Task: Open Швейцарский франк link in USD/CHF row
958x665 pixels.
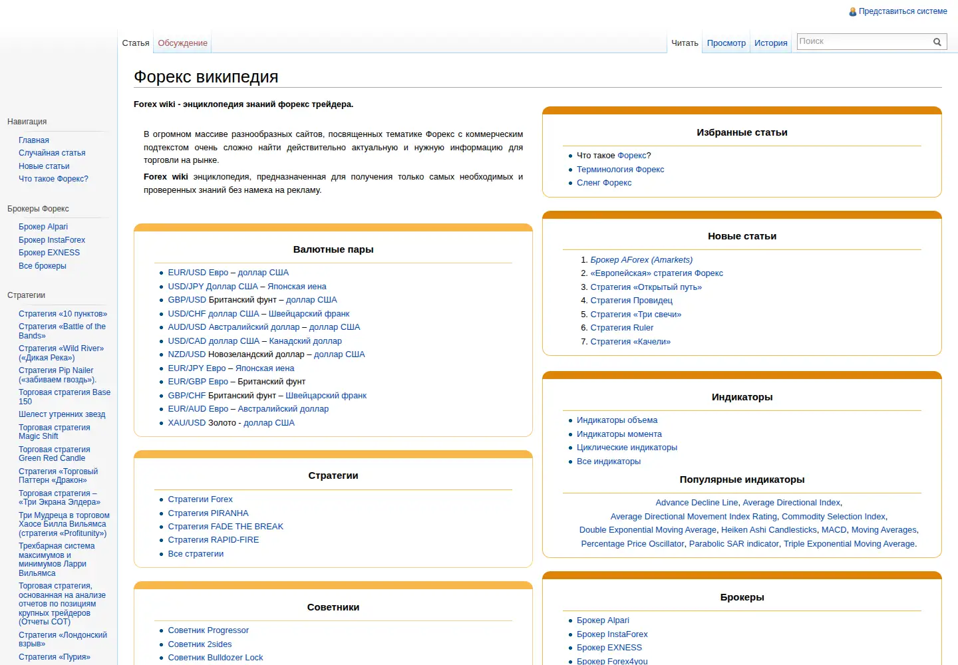Action: click(309, 314)
